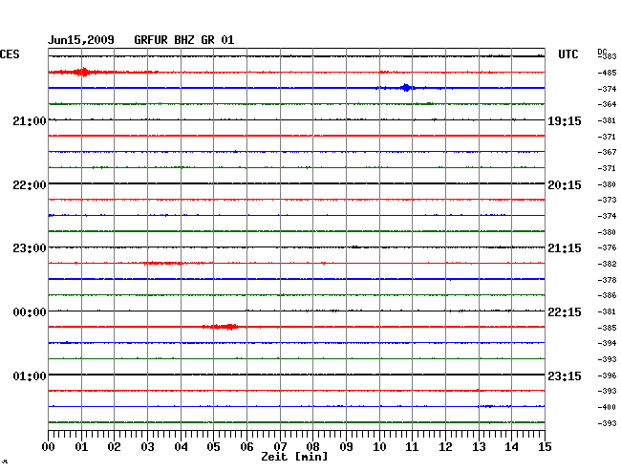This screenshot has width=621, height=472.
Task: Click the DC offset value -385
Action: (x=607, y=328)
